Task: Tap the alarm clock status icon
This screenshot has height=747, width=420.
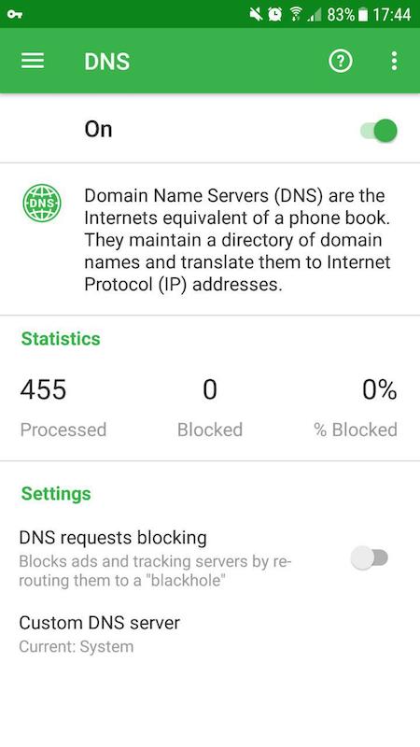Action: point(274,14)
